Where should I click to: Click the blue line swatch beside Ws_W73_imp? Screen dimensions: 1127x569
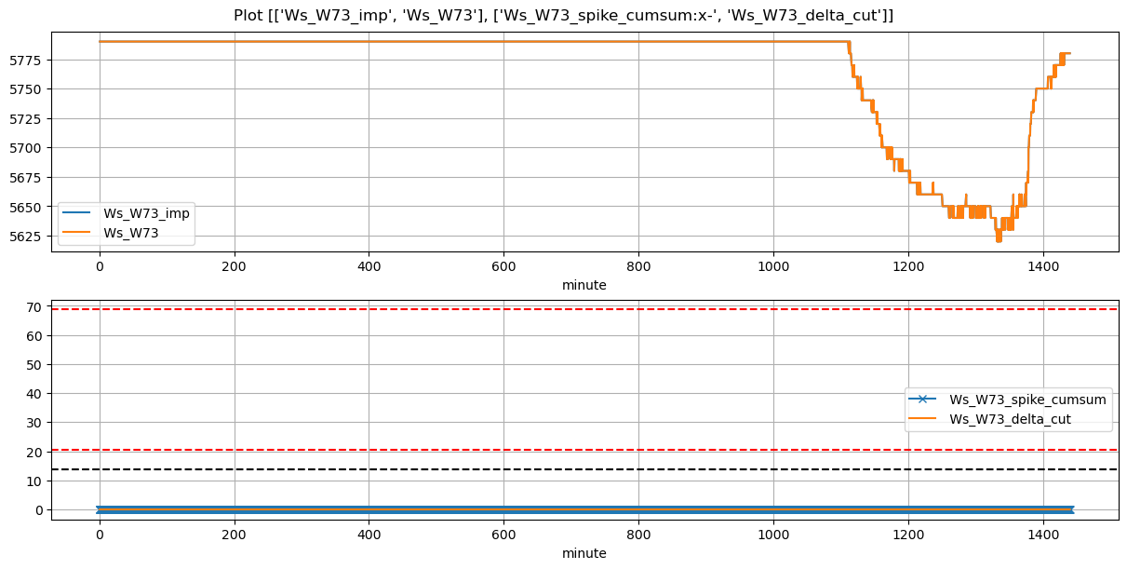pos(78,213)
